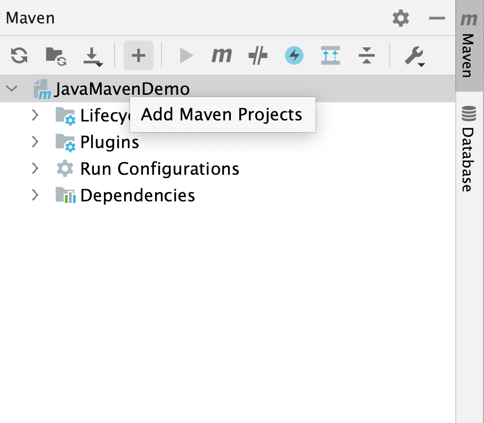Open the Maven panel gear options

point(401,18)
